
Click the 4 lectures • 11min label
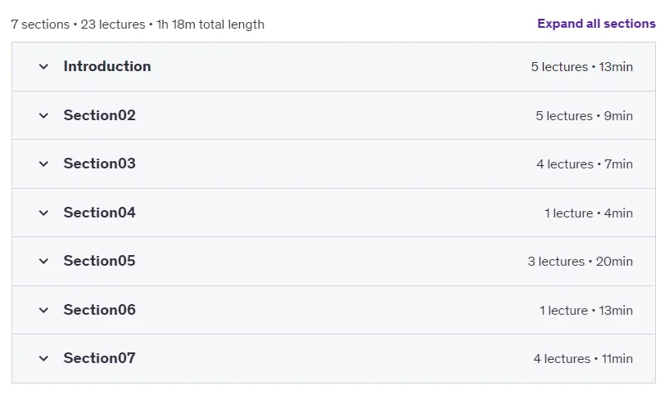coord(583,359)
